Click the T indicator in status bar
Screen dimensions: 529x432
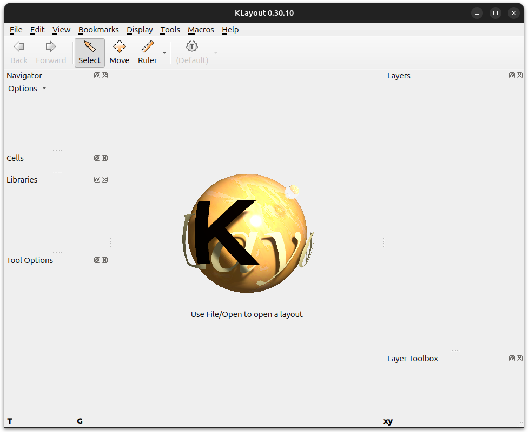click(10, 421)
